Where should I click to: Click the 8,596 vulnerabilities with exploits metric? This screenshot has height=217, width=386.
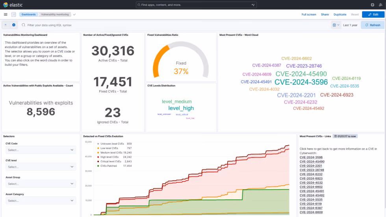[x=41, y=112]
